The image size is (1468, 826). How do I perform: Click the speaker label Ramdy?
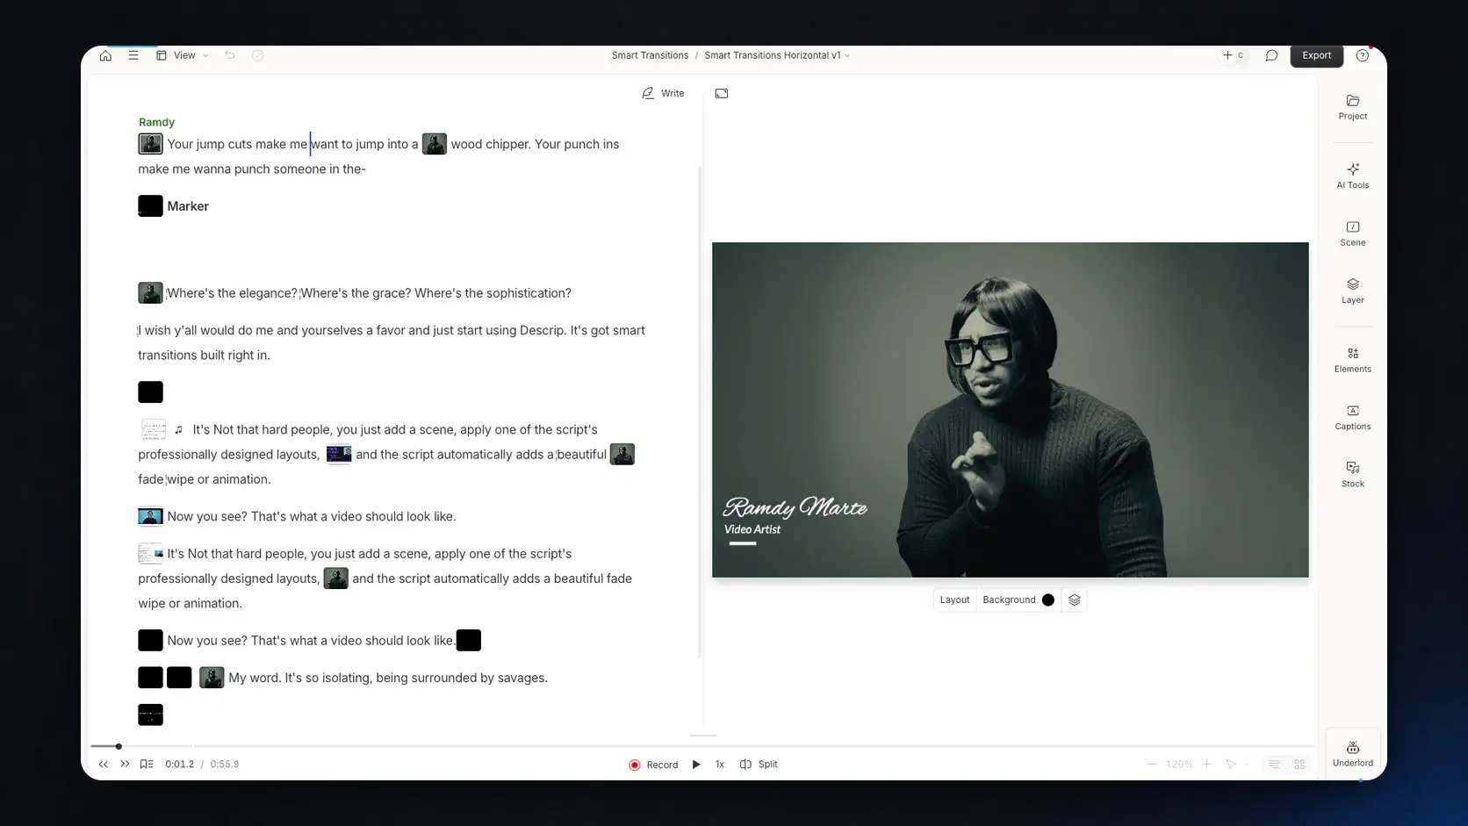click(x=156, y=122)
